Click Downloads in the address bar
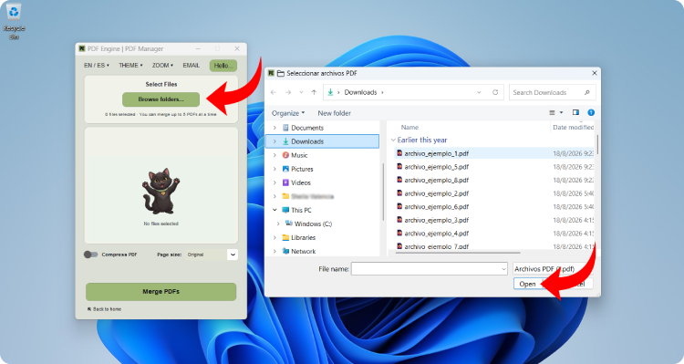Image resolution: width=684 pixels, height=364 pixels. pos(360,92)
